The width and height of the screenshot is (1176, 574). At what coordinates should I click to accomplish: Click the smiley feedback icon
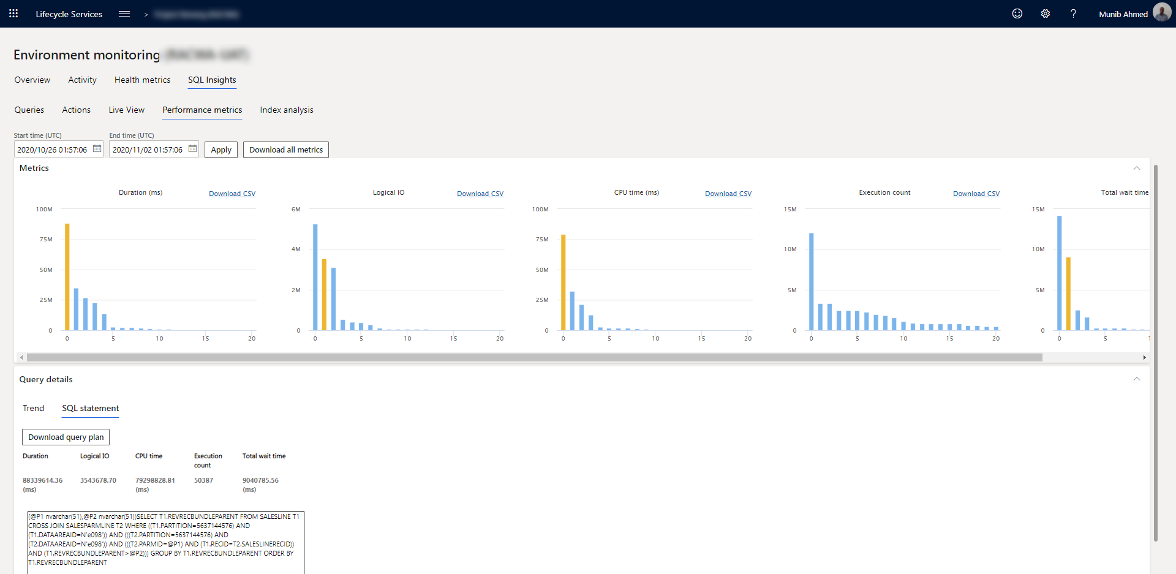pyautogui.click(x=1017, y=13)
